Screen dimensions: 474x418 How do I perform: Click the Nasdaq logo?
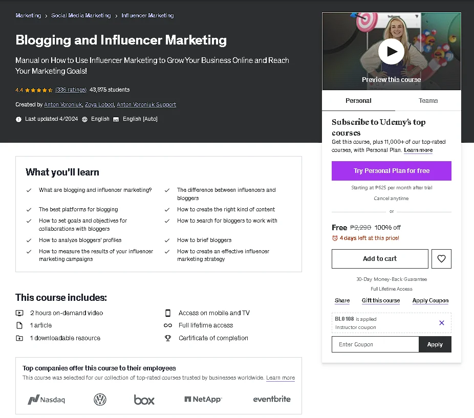(46, 400)
